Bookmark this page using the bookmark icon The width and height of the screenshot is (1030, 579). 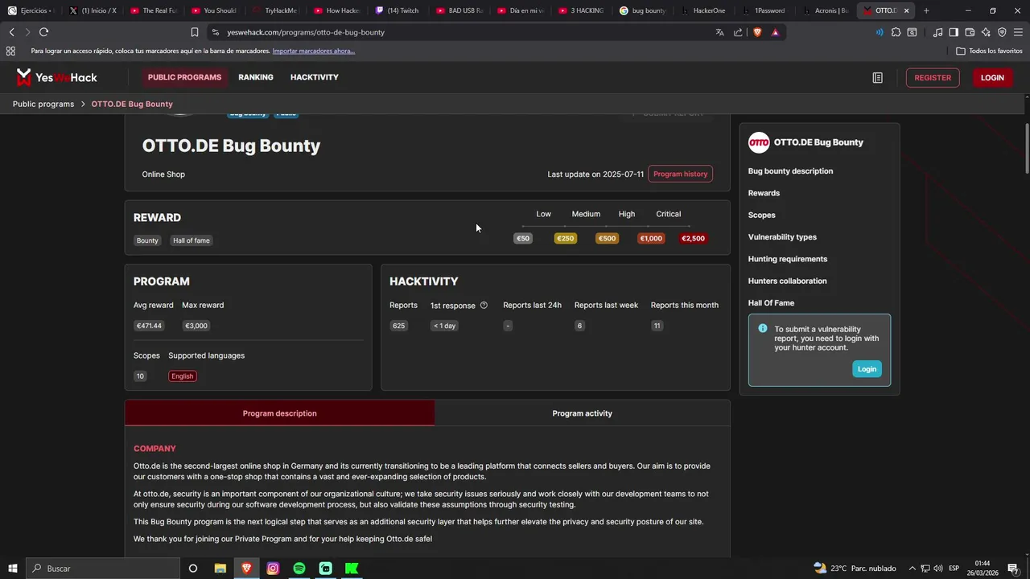[194, 32]
